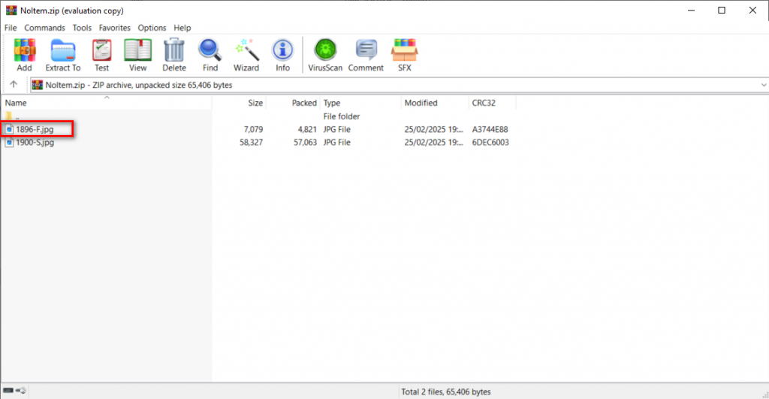Launch the Wizard tool

(246, 55)
